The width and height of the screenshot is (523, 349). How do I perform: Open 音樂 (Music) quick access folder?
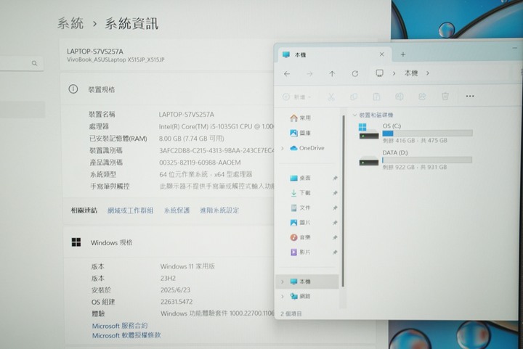(x=300, y=237)
